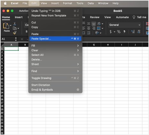This screenshot has width=149, height=135.
Task: Select column G header
Action: tap(94, 45)
